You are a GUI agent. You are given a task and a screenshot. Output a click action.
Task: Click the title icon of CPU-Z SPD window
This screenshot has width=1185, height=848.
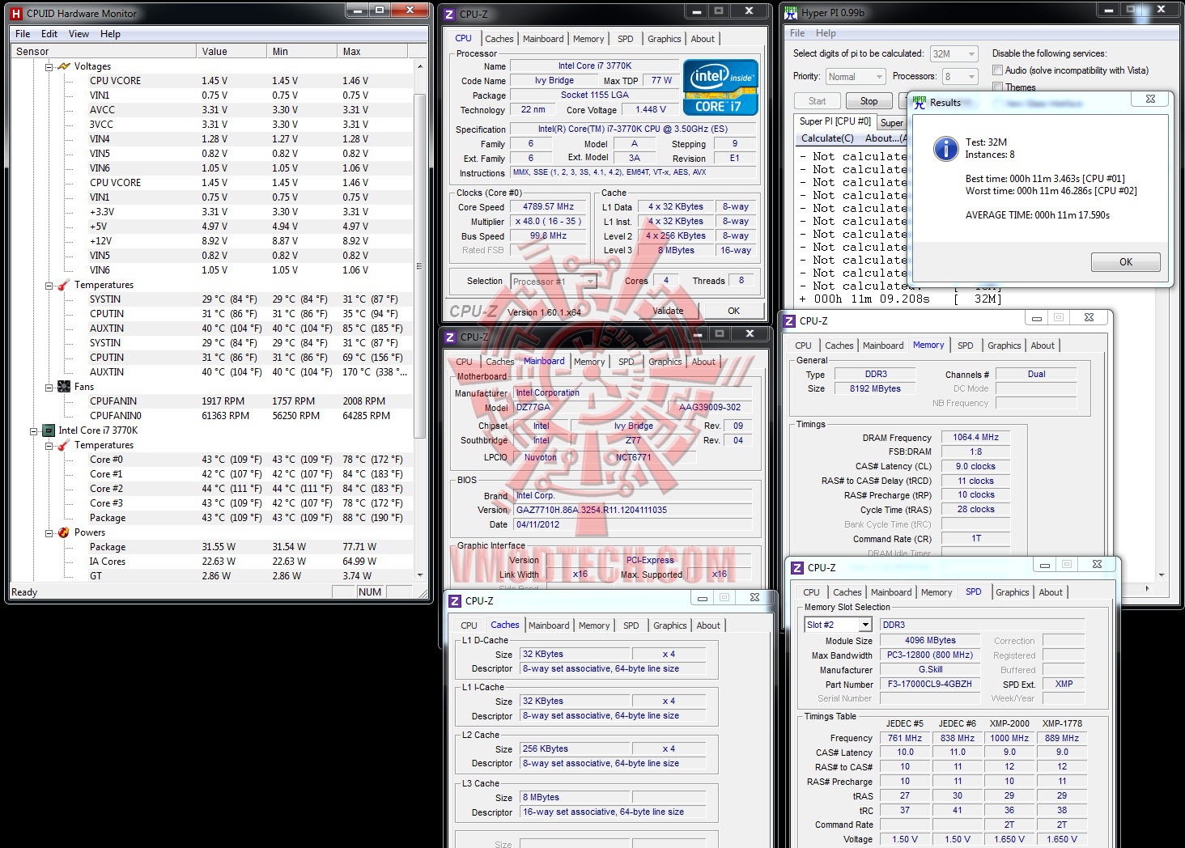(x=797, y=568)
